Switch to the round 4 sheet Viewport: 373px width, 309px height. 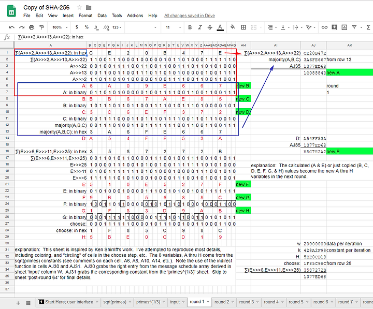tap(273, 302)
